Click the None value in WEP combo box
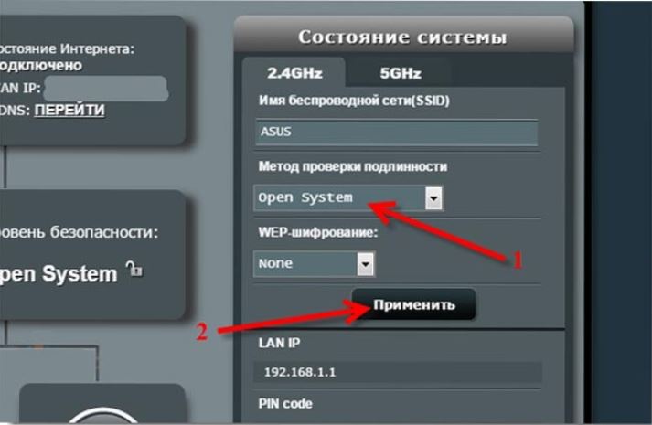Viewport: 652px width, 425px height. (x=275, y=263)
